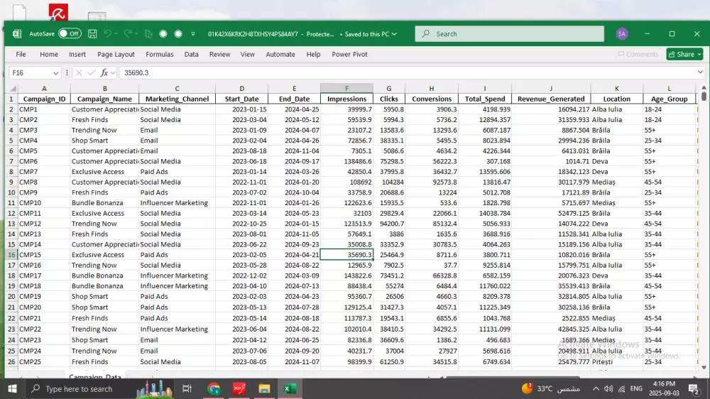Open Customize Quick Access Toolbar dropdown
This screenshot has height=399, width=710.
[x=194, y=33]
